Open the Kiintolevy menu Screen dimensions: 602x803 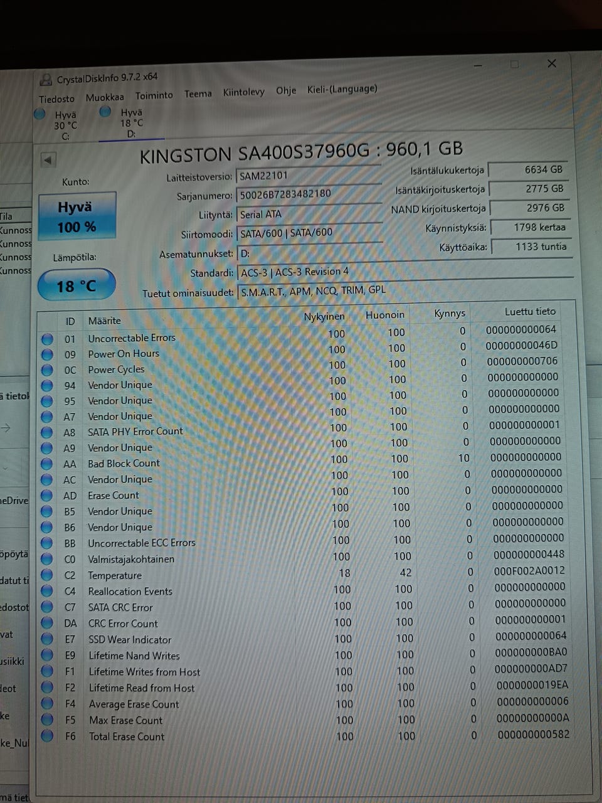click(x=243, y=92)
